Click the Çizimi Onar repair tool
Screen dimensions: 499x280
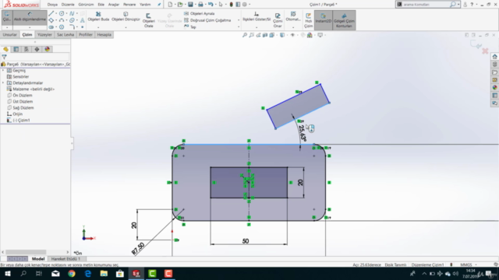[278, 20]
